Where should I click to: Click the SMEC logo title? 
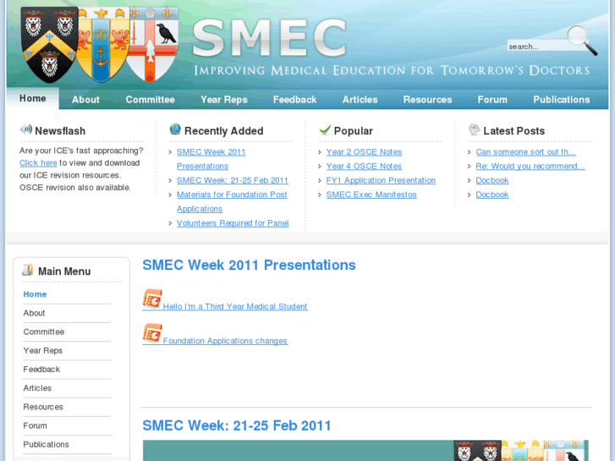click(270, 38)
